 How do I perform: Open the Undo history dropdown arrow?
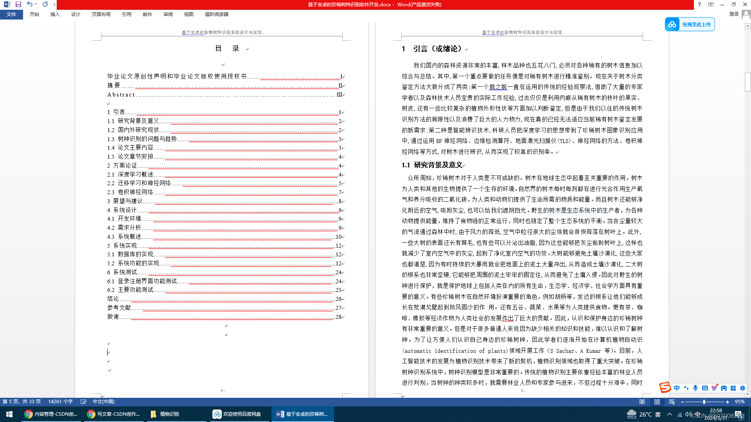click(36, 4)
